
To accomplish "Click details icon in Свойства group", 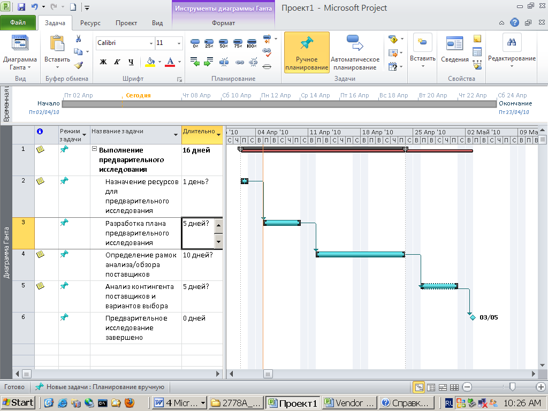I will point(477,52).
